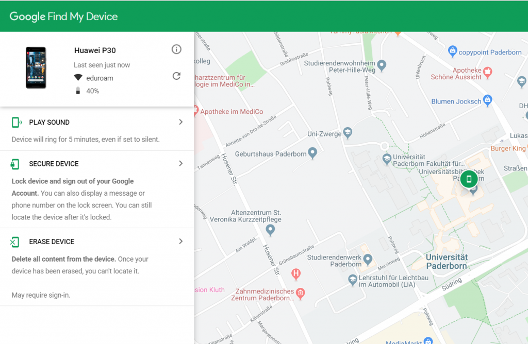Viewport: 528px width, 344px height.
Task: Expand the Play Sound option chevron
Action: pos(181,122)
